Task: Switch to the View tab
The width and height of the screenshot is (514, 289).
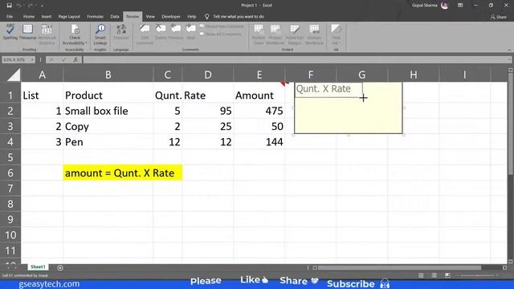Action: click(x=150, y=16)
